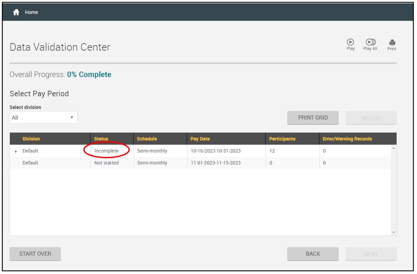Click the grid scrollbar down arrow
This screenshot has height=274, width=417.
(393, 232)
